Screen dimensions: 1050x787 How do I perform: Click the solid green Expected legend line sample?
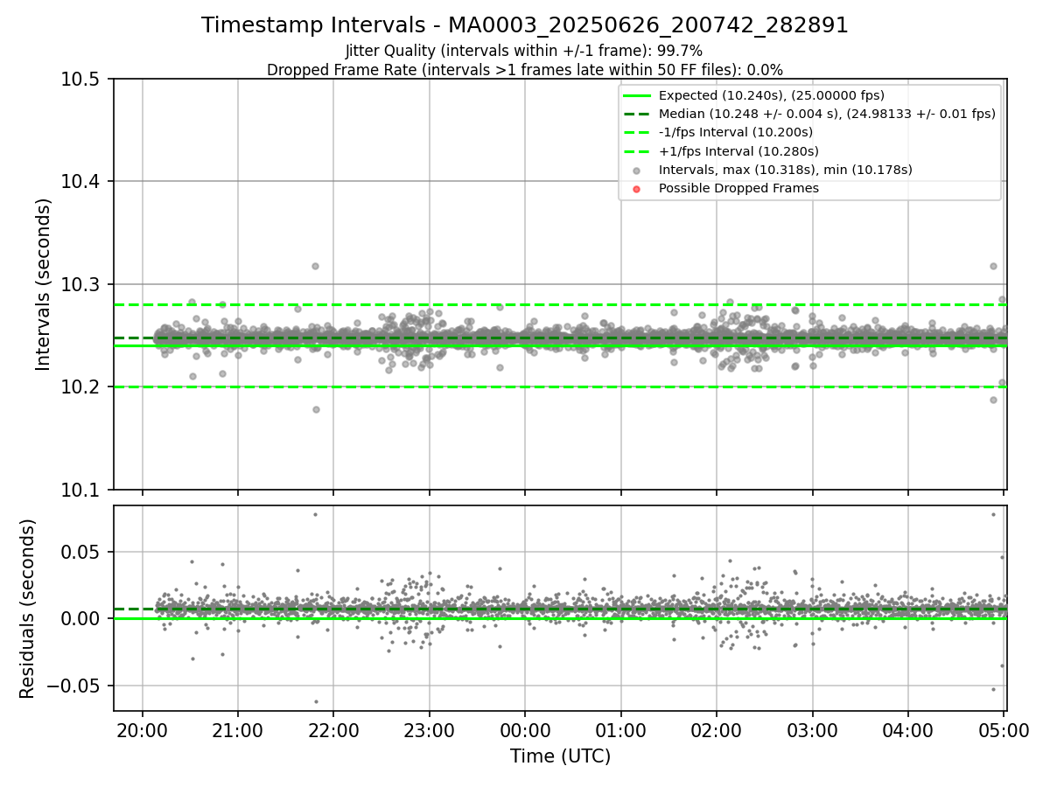point(637,95)
